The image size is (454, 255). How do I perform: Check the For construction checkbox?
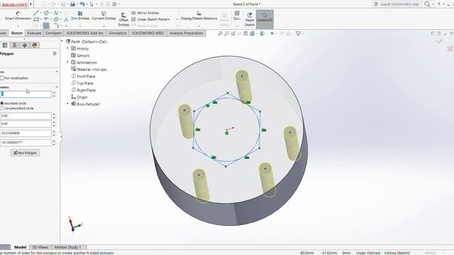[x=2, y=78]
